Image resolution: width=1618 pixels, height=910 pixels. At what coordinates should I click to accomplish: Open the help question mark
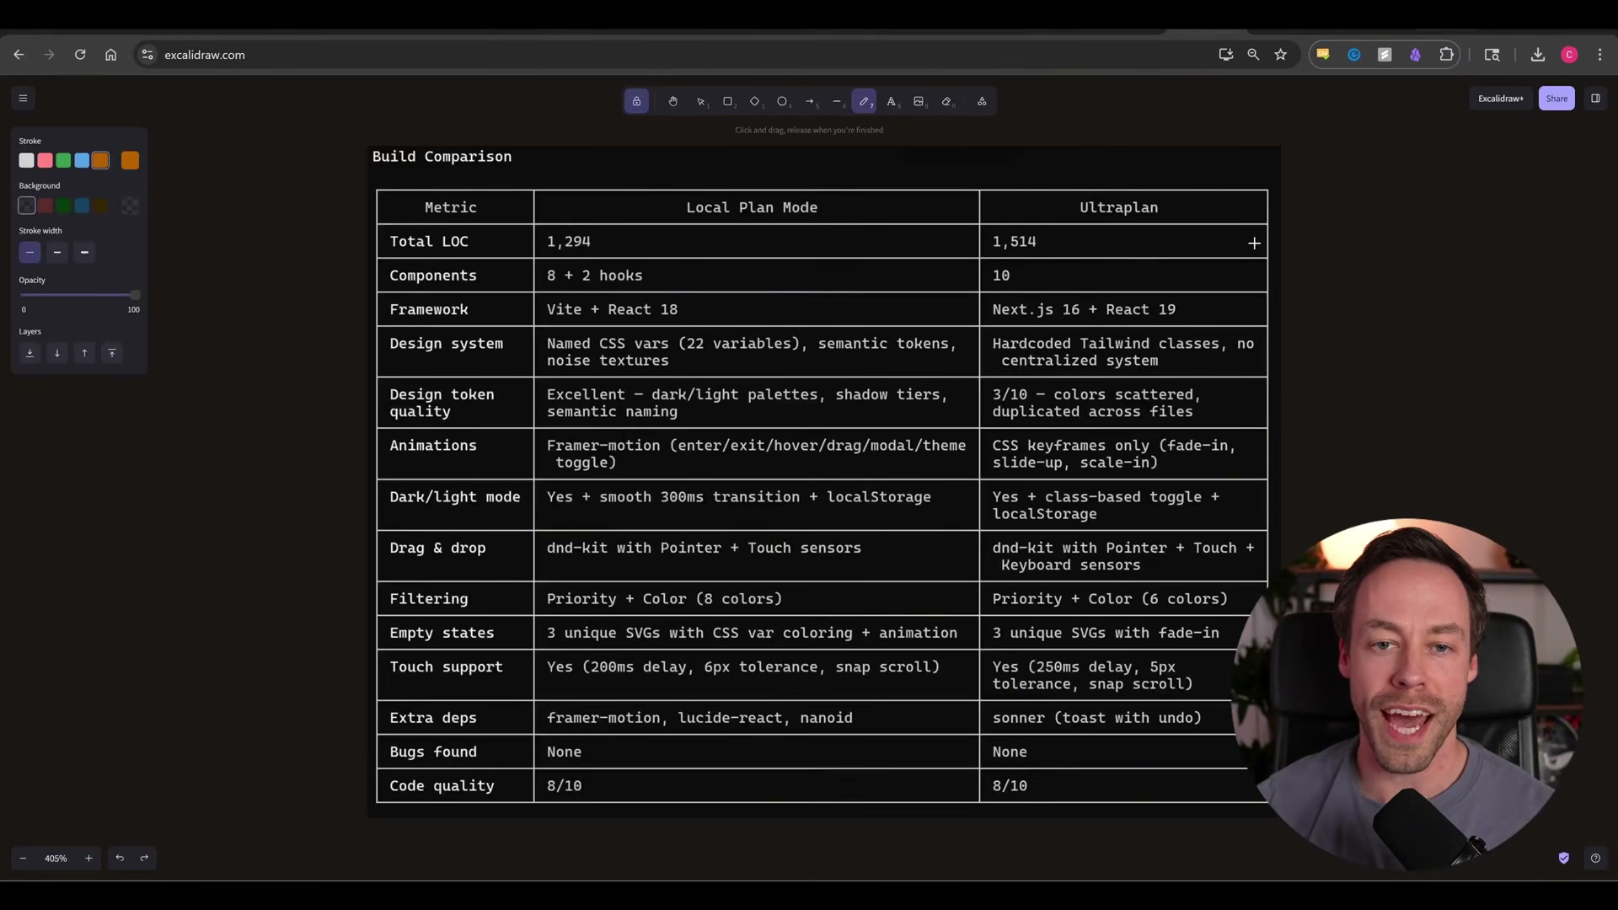(1595, 859)
